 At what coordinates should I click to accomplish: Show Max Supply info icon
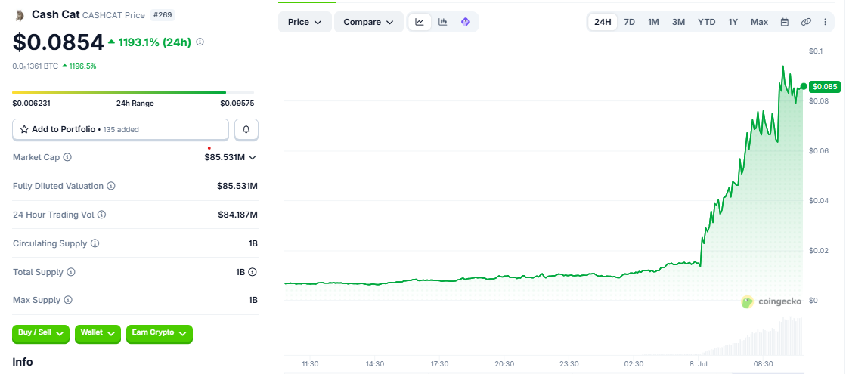[x=68, y=300]
